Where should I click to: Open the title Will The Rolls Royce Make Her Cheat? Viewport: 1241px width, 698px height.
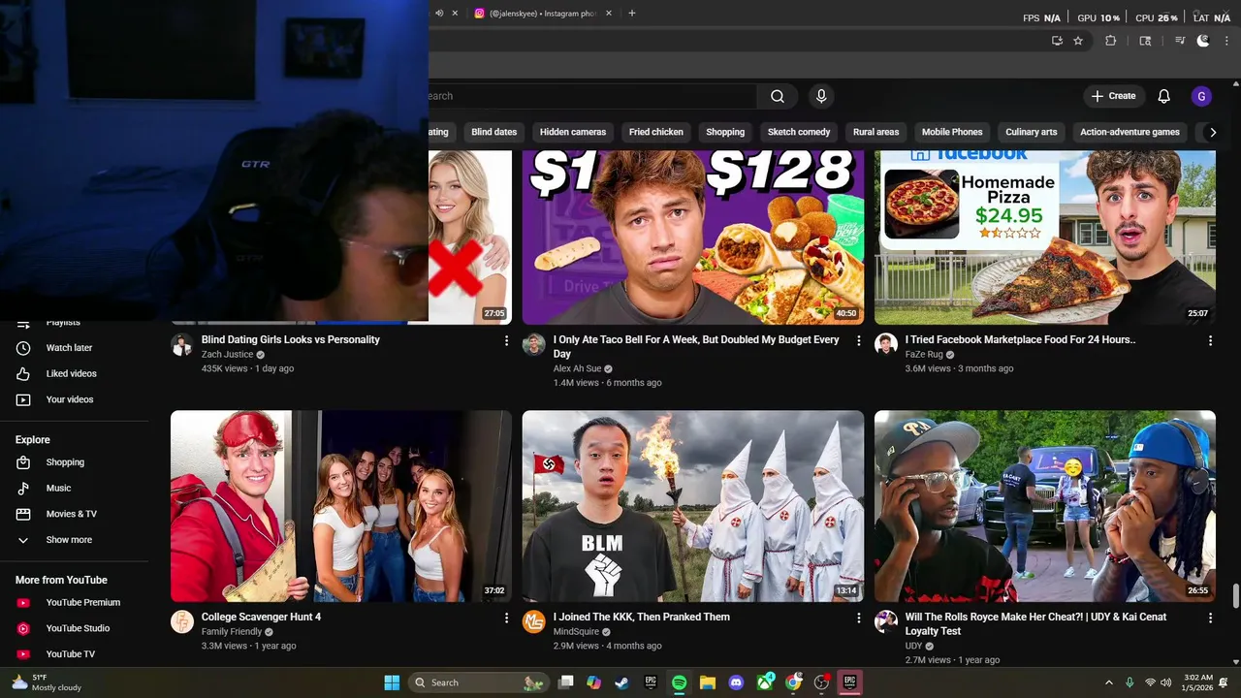tap(1036, 624)
